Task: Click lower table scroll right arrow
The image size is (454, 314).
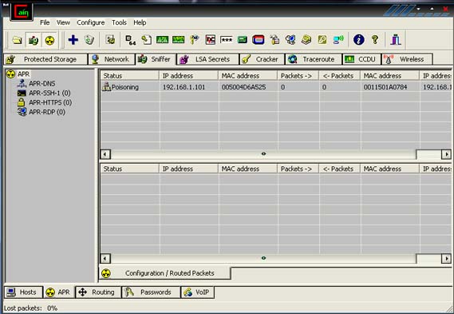Action: pos(446,258)
